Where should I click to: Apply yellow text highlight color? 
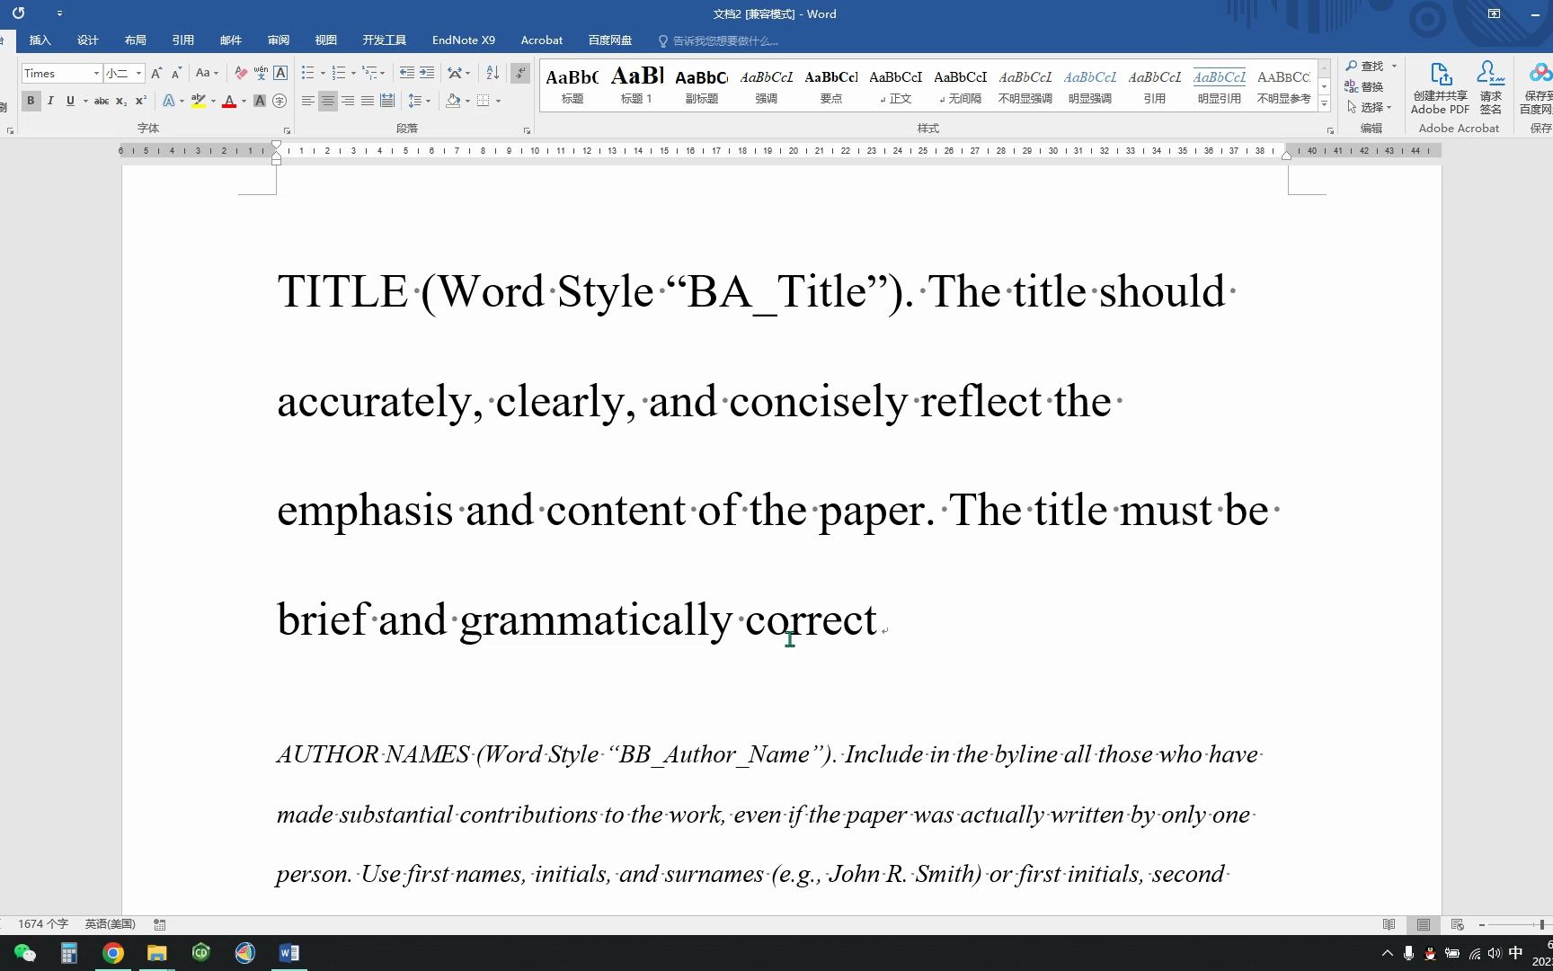coord(199,101)
